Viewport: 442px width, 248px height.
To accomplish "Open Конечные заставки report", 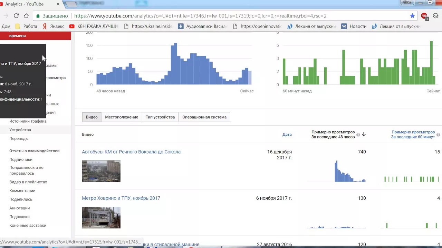I will click(x=28, y=225).
